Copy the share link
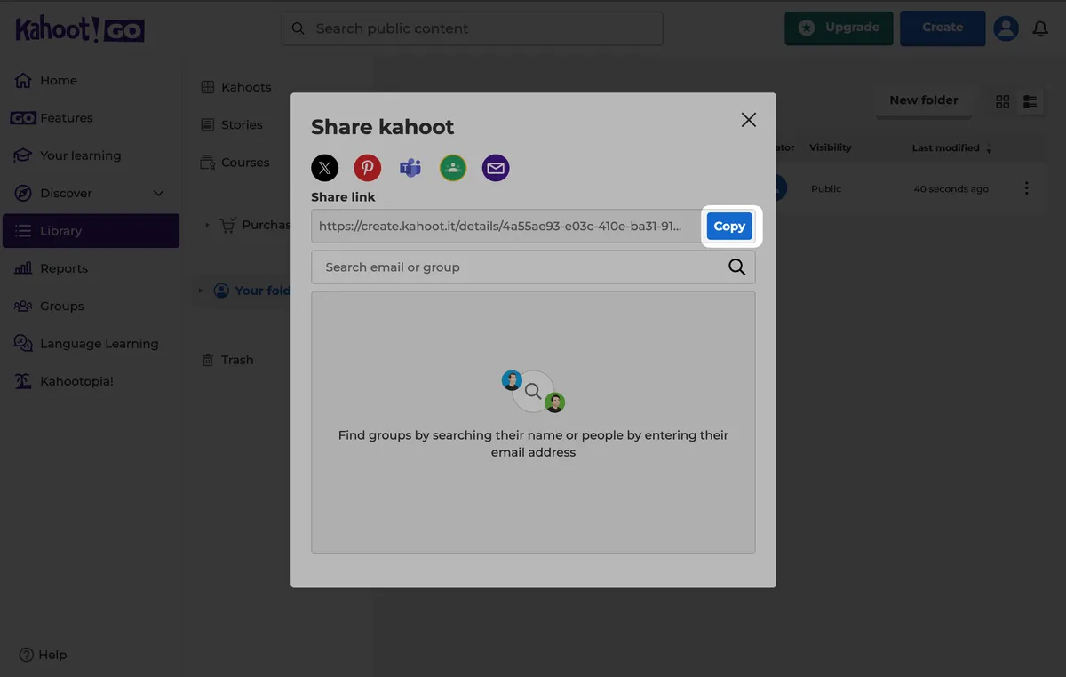The height and width of the screenshot is (677, 1066). [729, 227]
